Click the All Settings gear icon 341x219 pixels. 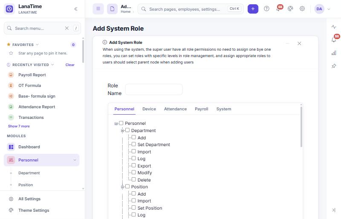tap(11, 199)
